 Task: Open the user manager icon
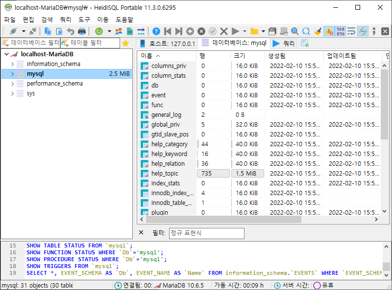point(119,31)
